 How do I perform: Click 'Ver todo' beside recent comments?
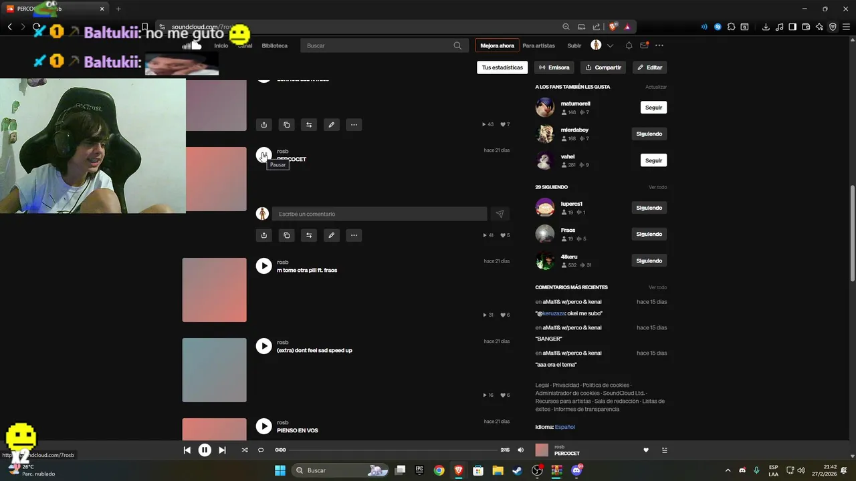click(657, 287)
